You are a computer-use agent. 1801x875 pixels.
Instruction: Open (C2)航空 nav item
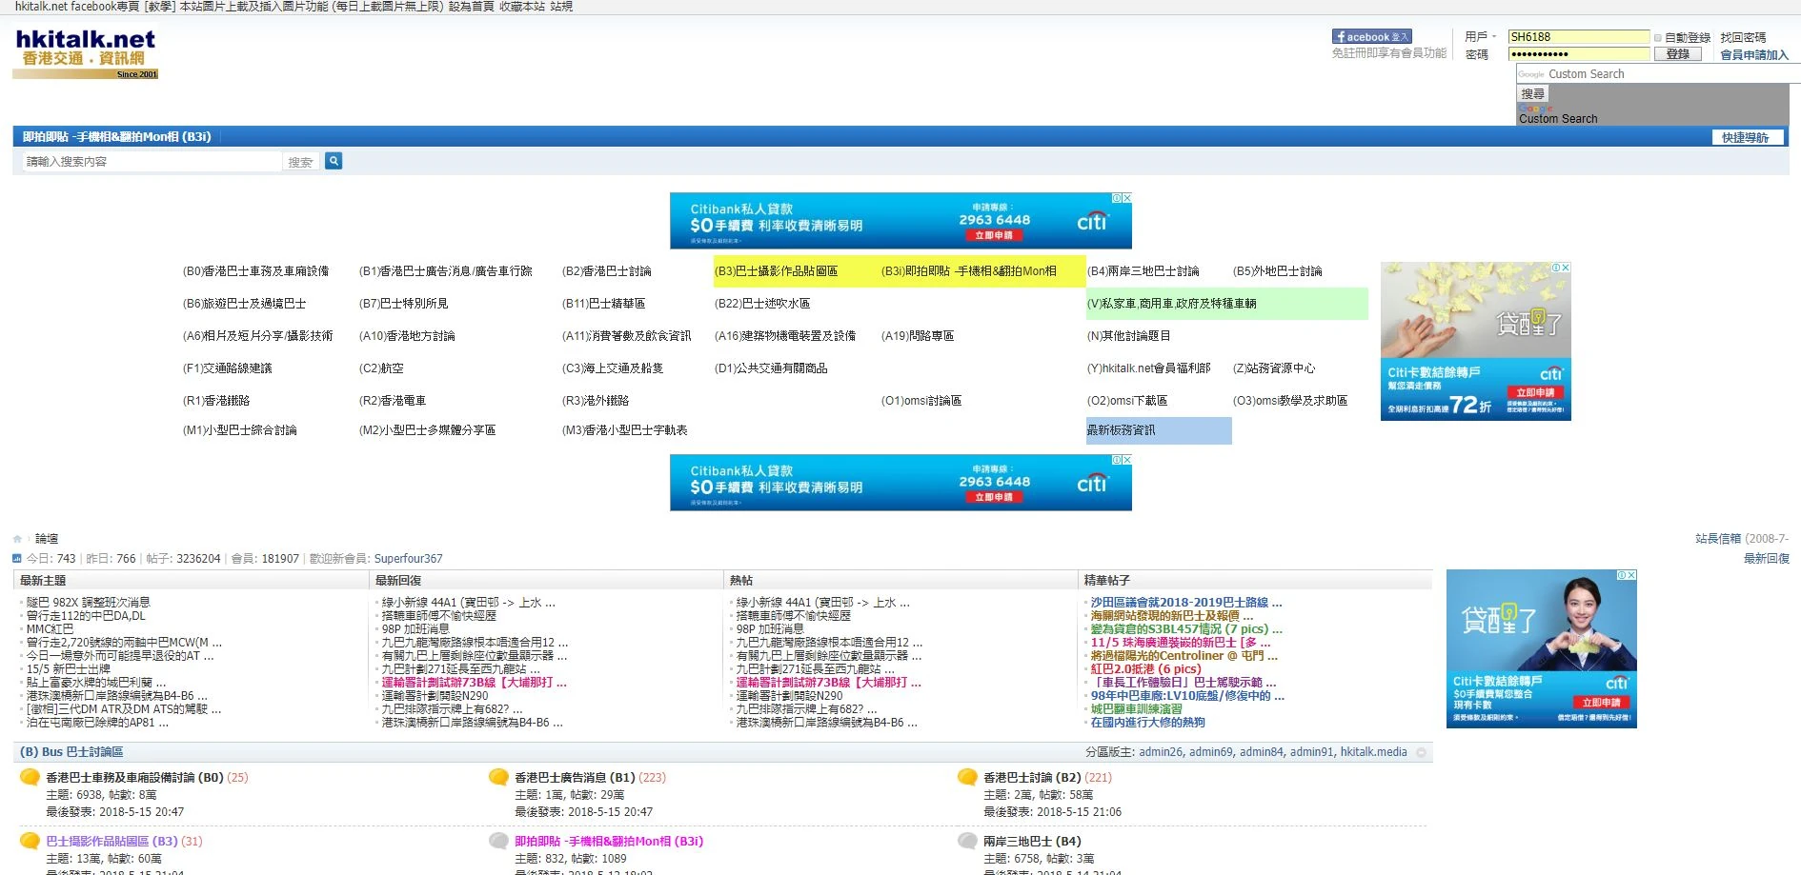380,368
